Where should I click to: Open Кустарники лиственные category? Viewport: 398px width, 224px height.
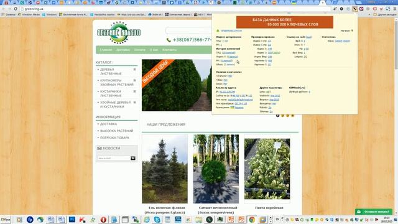[x=111, y=93]
